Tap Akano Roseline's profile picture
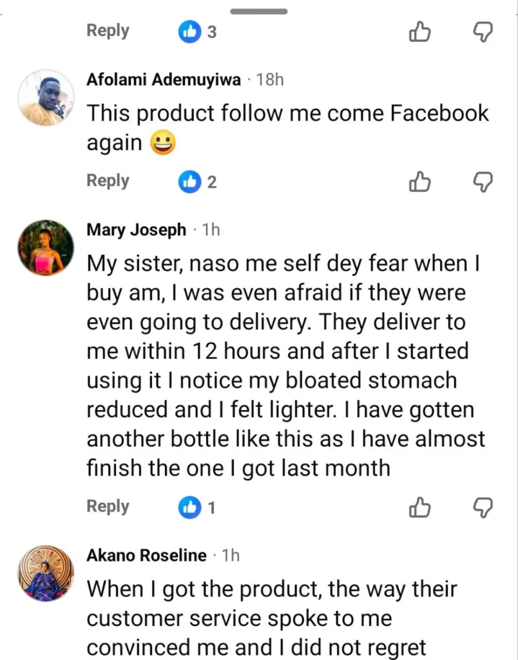This screenshot has width=518, height=660. pos(45,574)
